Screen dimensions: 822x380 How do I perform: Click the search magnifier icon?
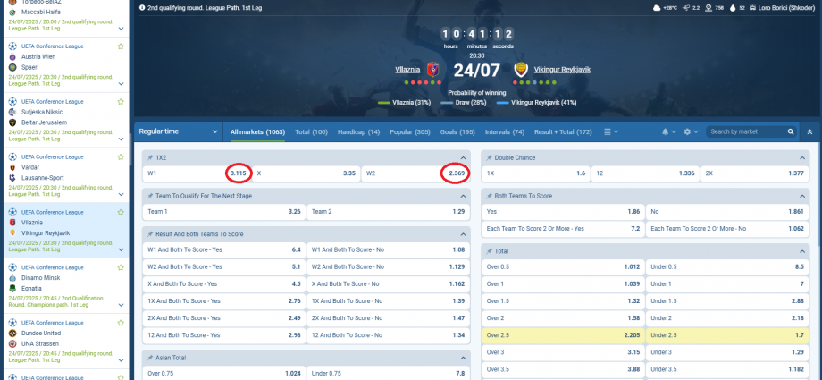tap(791, 131)
